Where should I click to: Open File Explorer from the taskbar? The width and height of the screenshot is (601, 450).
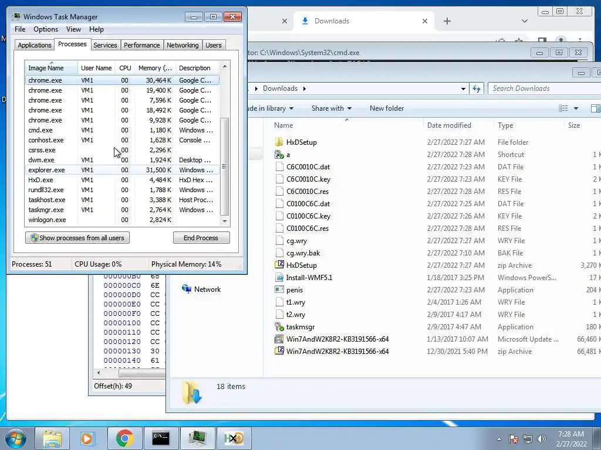[52, 438]
